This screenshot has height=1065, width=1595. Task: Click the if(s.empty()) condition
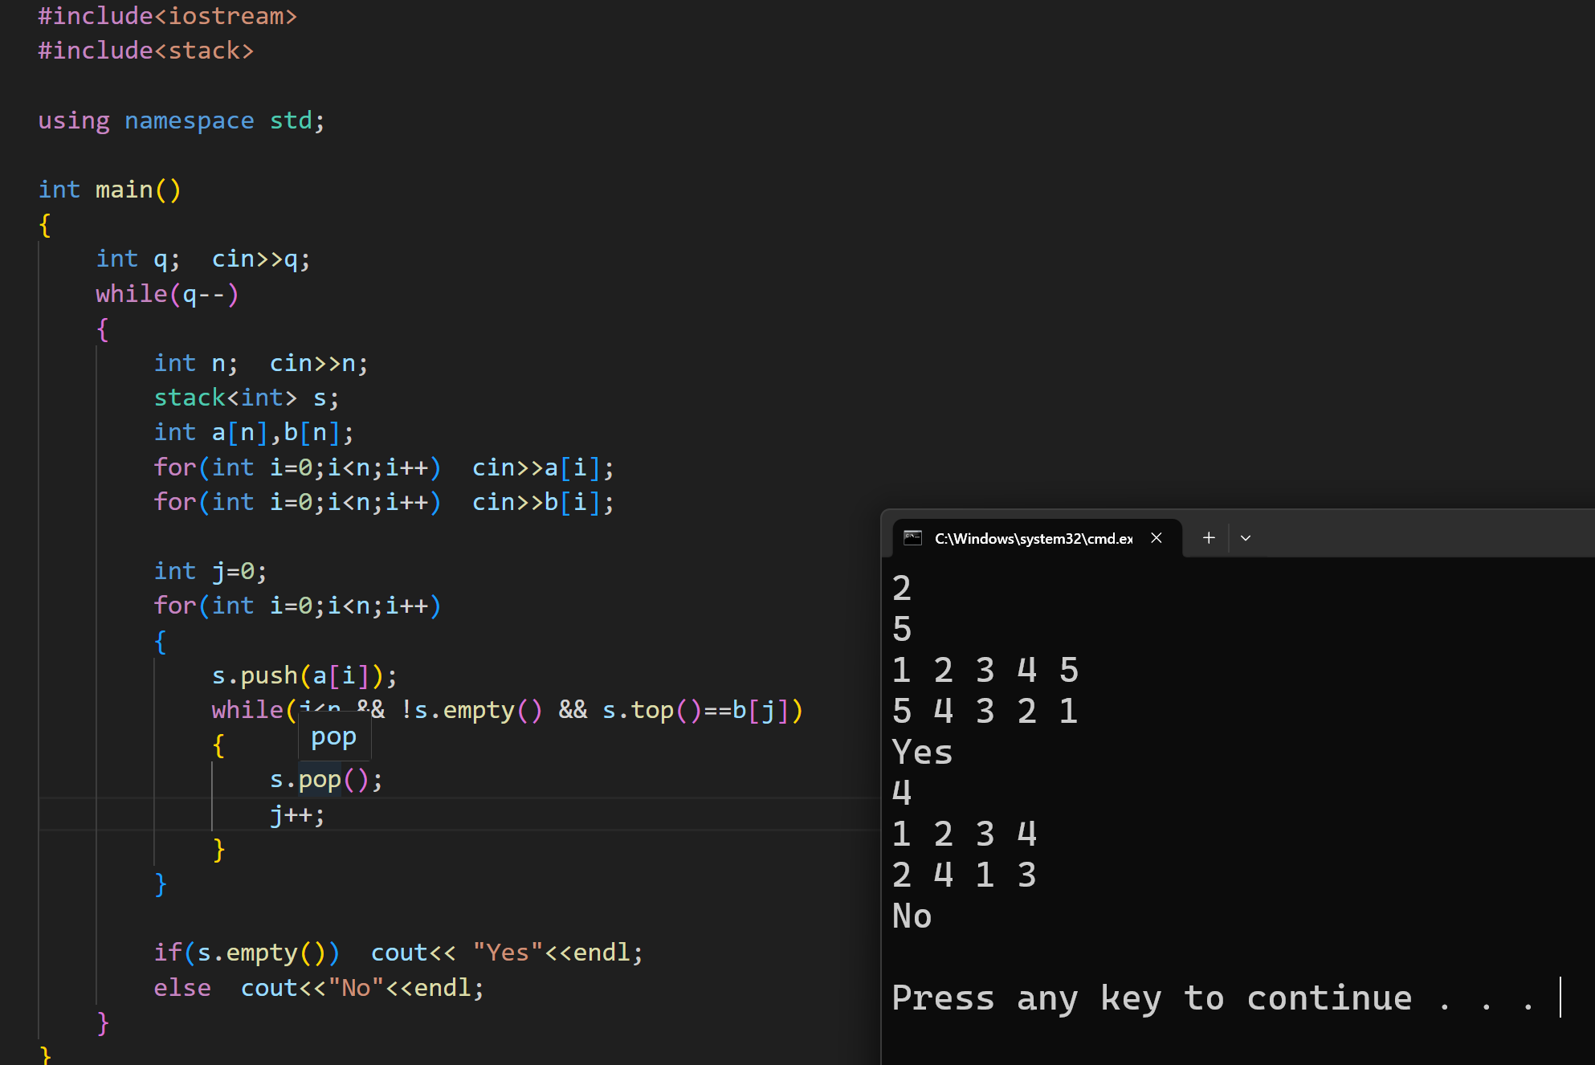click(x=247, y=953)
